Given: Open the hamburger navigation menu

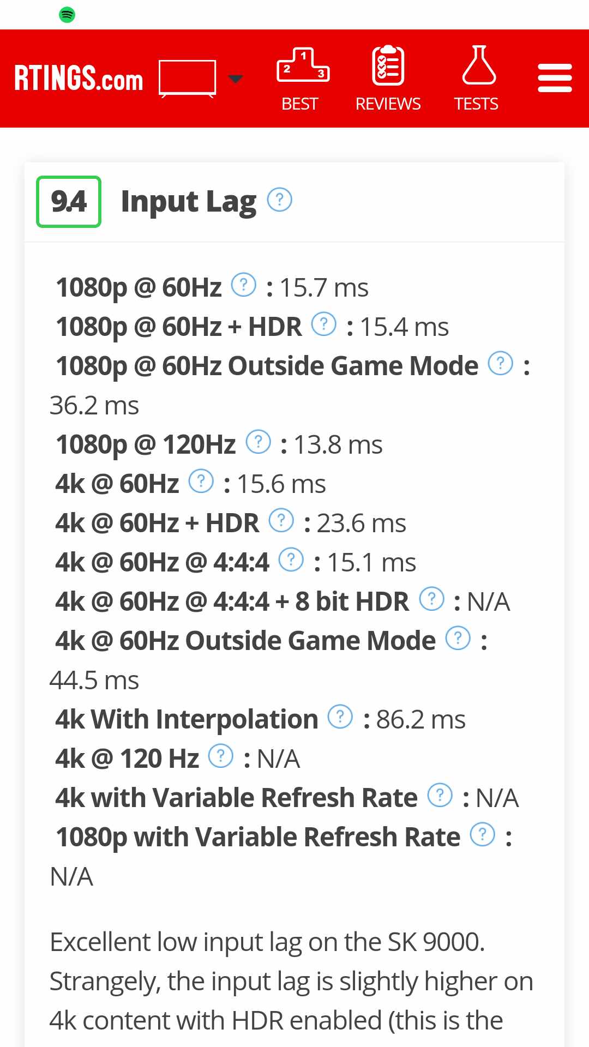Looking at the screenshot, I should [x=555, y=79].
